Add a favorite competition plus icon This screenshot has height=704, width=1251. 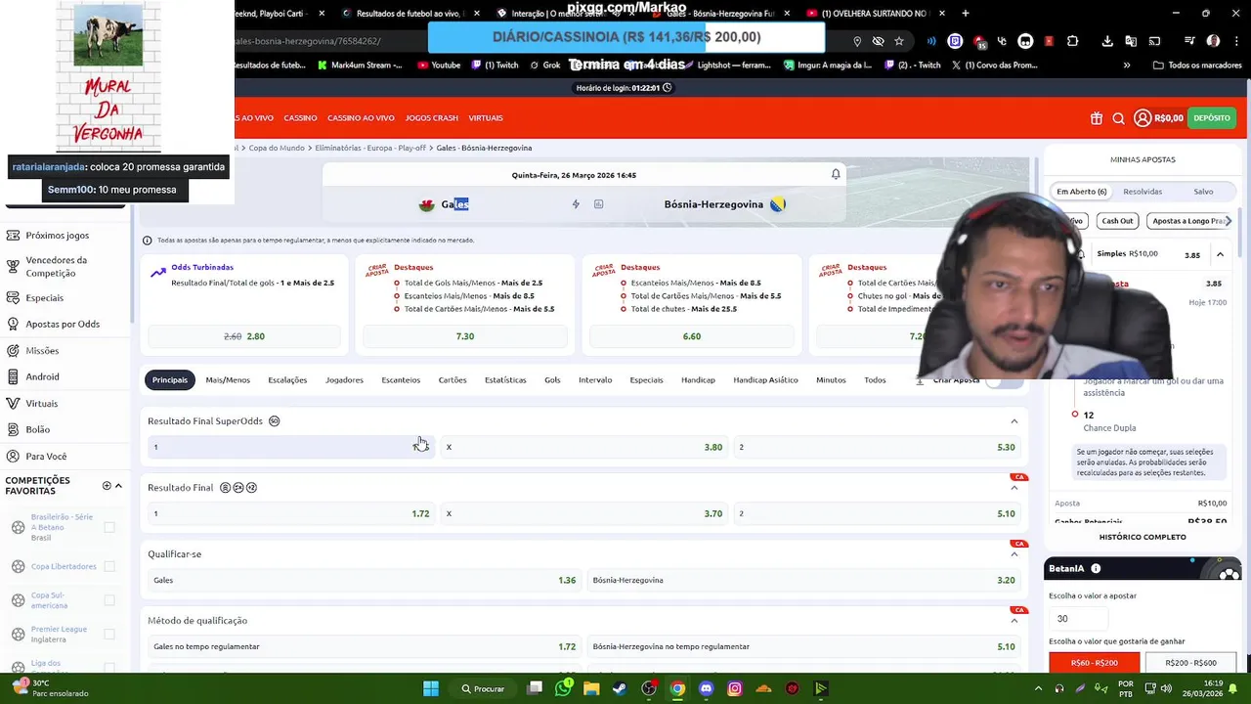point(107,486)
